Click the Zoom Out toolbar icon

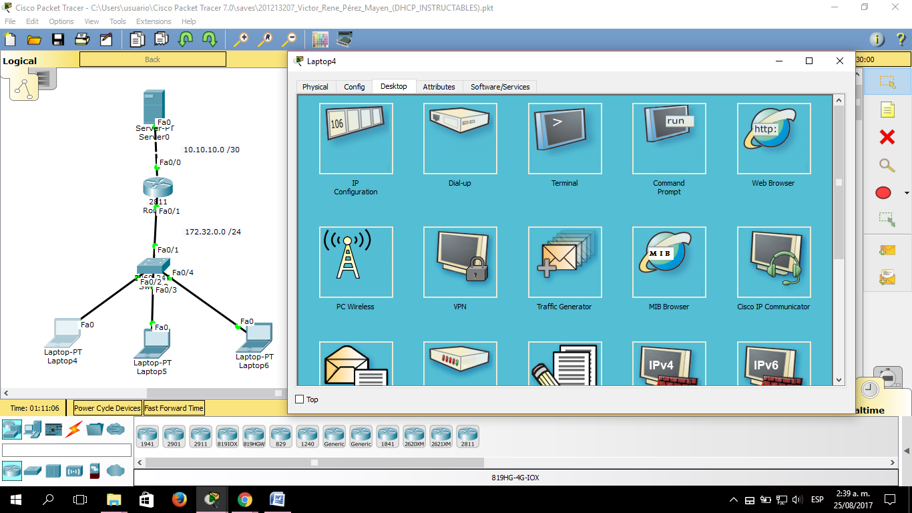click(x=289, y=39)
